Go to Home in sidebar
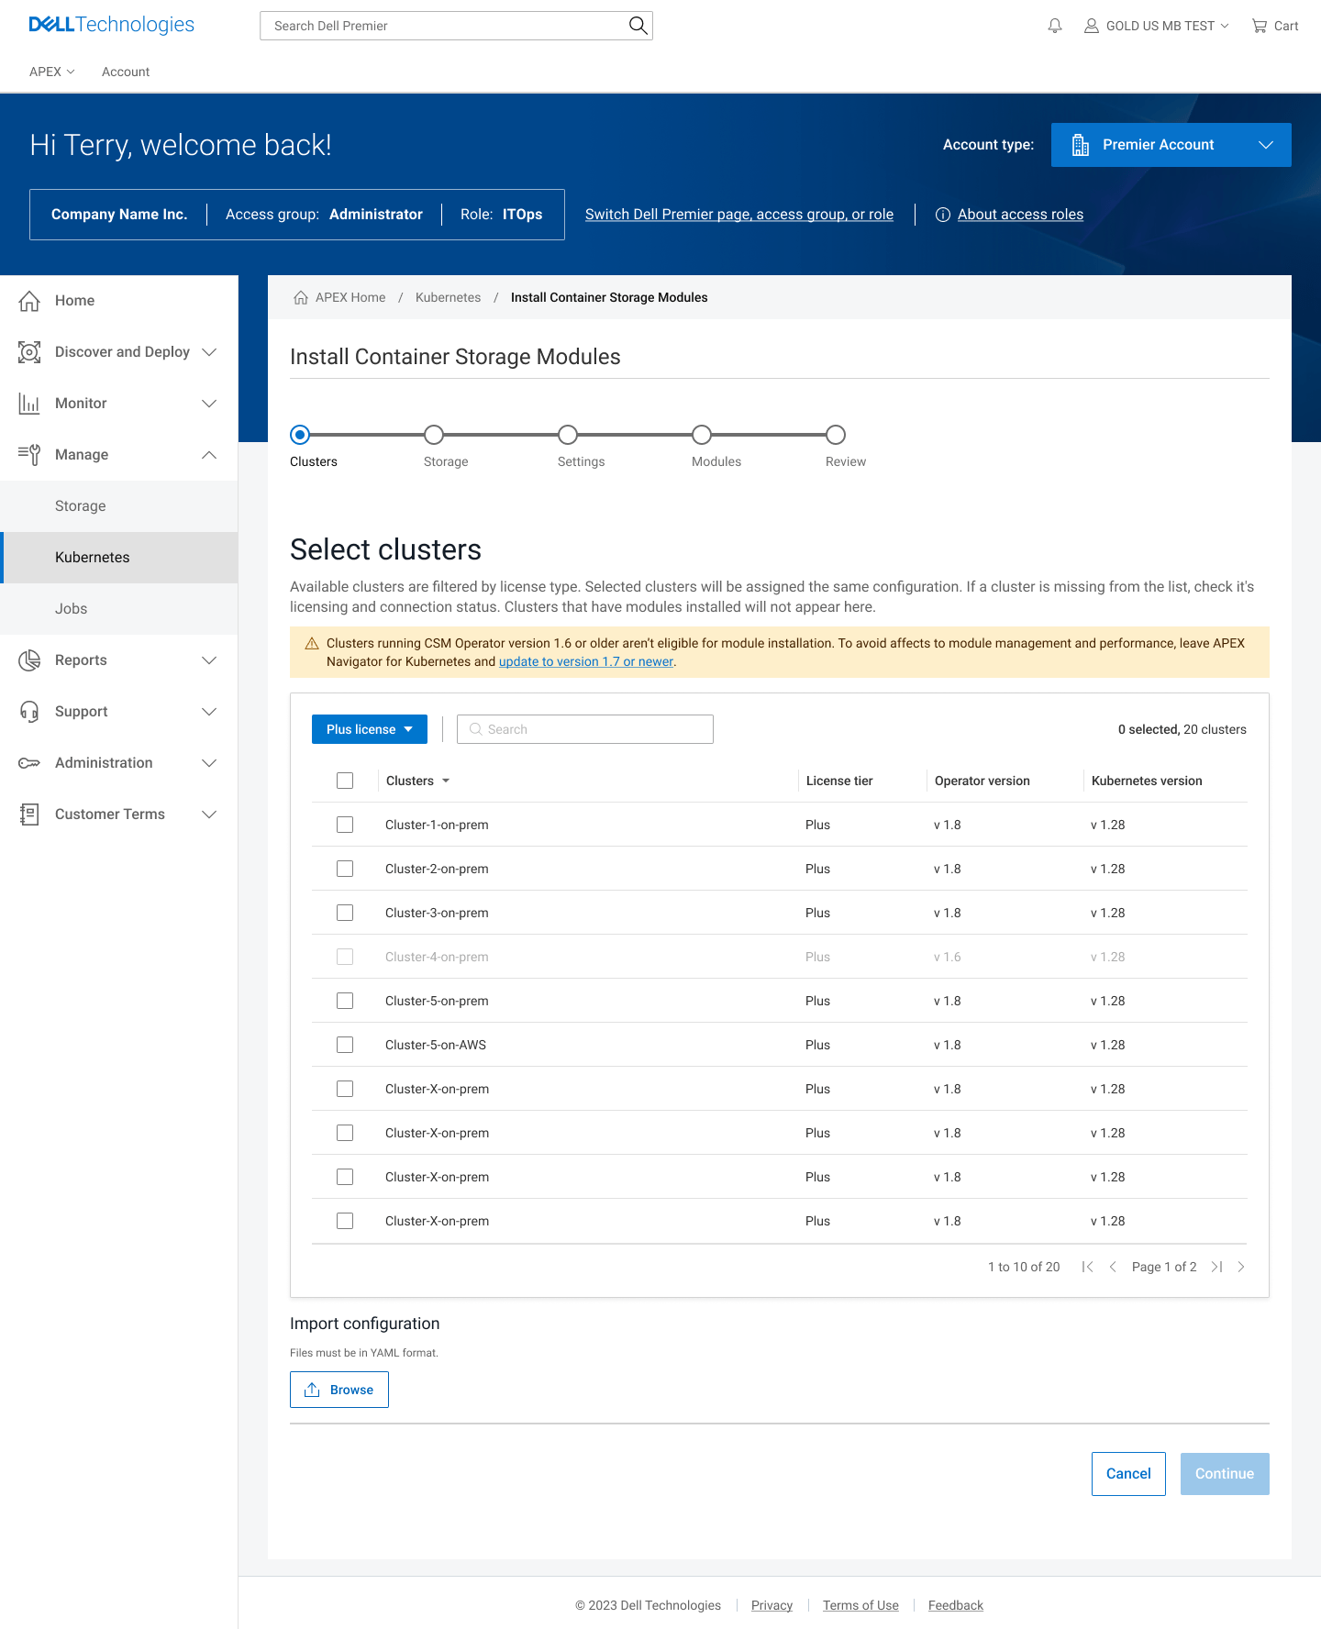The height and width of the screenshot is (1629, 1321). (119, 301)
